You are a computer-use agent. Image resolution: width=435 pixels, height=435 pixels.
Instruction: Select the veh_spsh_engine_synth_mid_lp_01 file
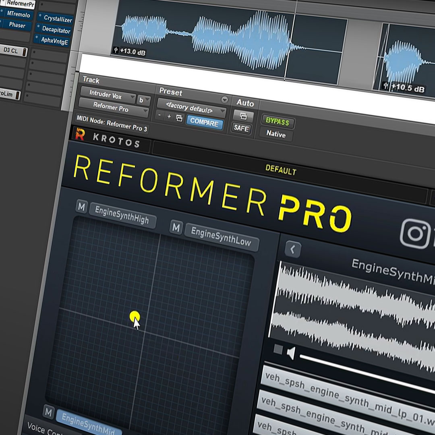point(347,408)
